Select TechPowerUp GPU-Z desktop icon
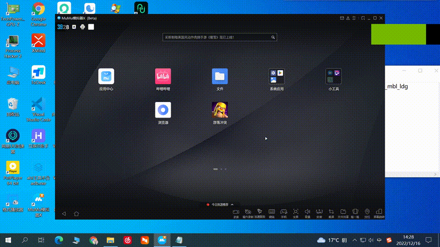Image resolution: width=440 pixels, height=247 pixels. [x=13, y=15]
